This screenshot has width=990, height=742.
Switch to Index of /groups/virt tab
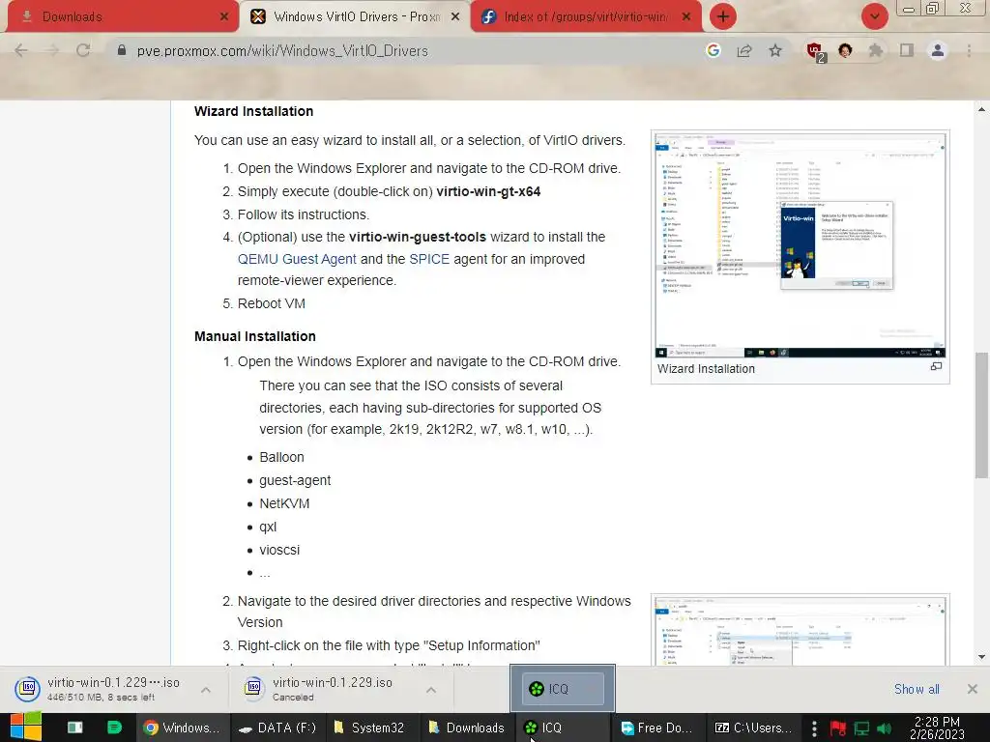586,16
